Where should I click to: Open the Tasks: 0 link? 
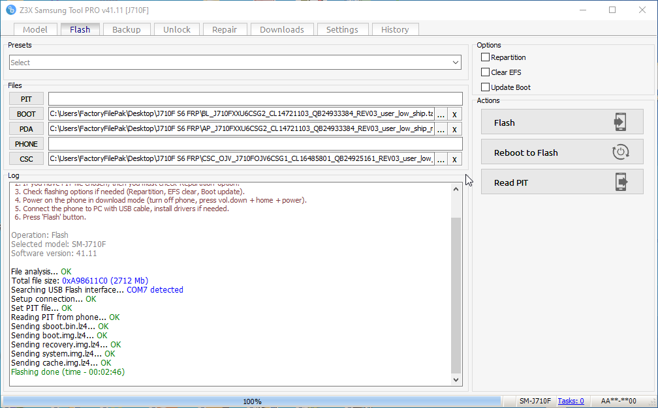coord(571,401)
